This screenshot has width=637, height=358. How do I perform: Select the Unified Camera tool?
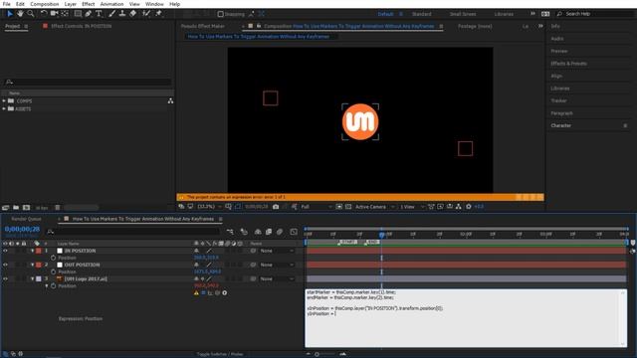pyautogui.click(x=54, y=14)
